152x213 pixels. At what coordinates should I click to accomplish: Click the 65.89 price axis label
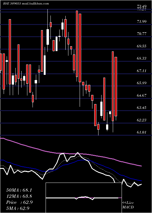click(x=142, y=83)
